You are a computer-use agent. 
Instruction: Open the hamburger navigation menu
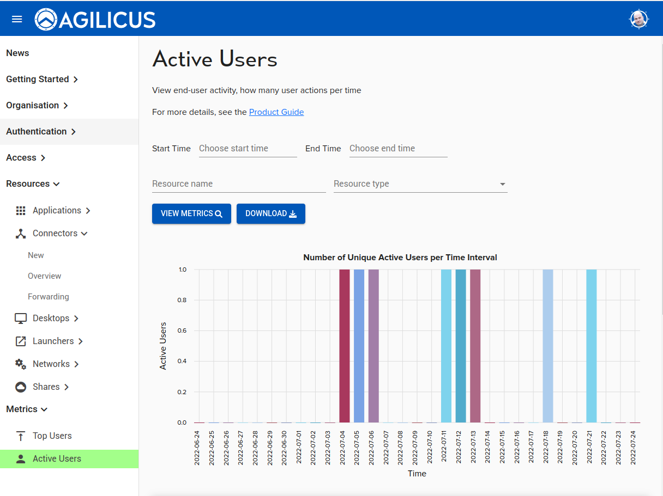point(17,19)
